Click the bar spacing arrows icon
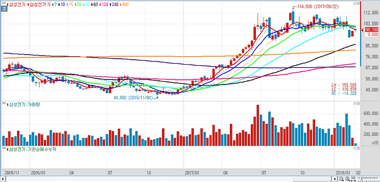The height and width of the screenshot is (182, 380). [x=353, y=179]
